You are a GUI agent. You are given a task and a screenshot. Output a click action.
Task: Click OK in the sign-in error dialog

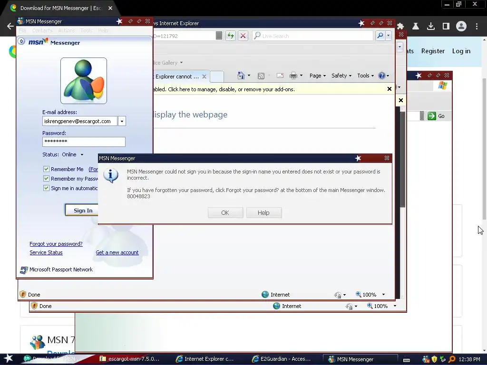[225, 212]
